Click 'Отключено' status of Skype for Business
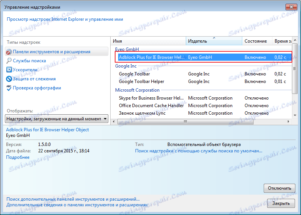 pyautogui.click(x=257, y=98)
